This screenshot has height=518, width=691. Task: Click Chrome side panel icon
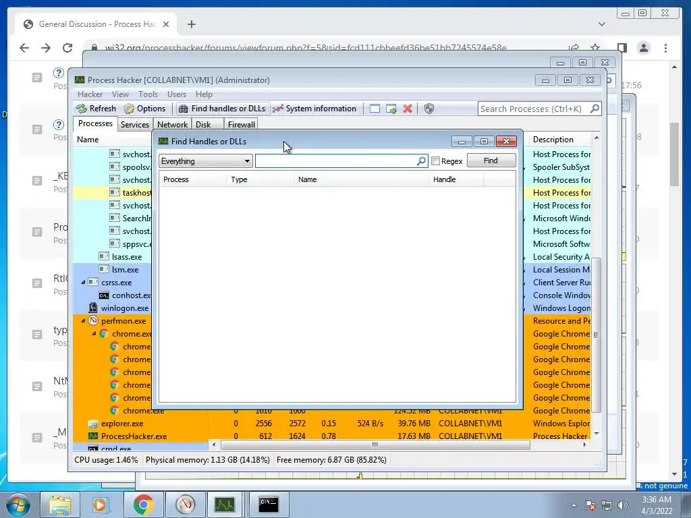coord(621,48)
